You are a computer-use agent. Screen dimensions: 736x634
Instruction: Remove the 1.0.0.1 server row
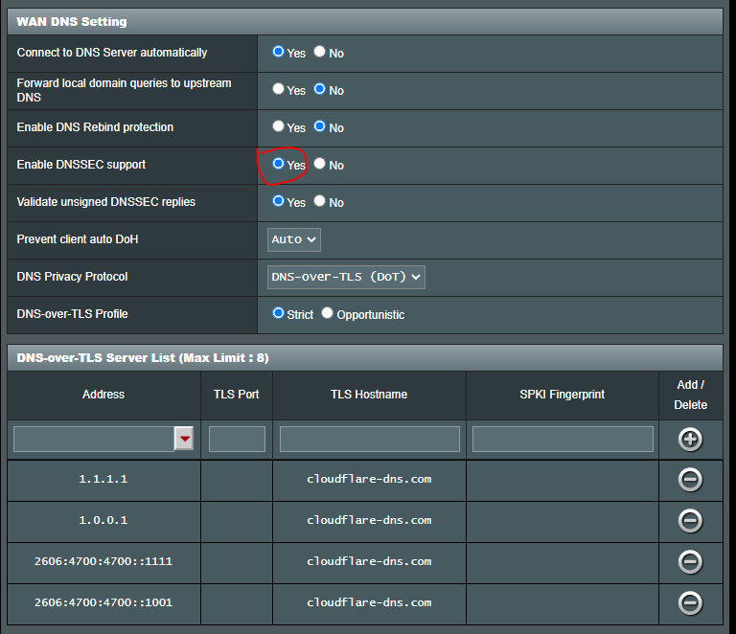690,521
